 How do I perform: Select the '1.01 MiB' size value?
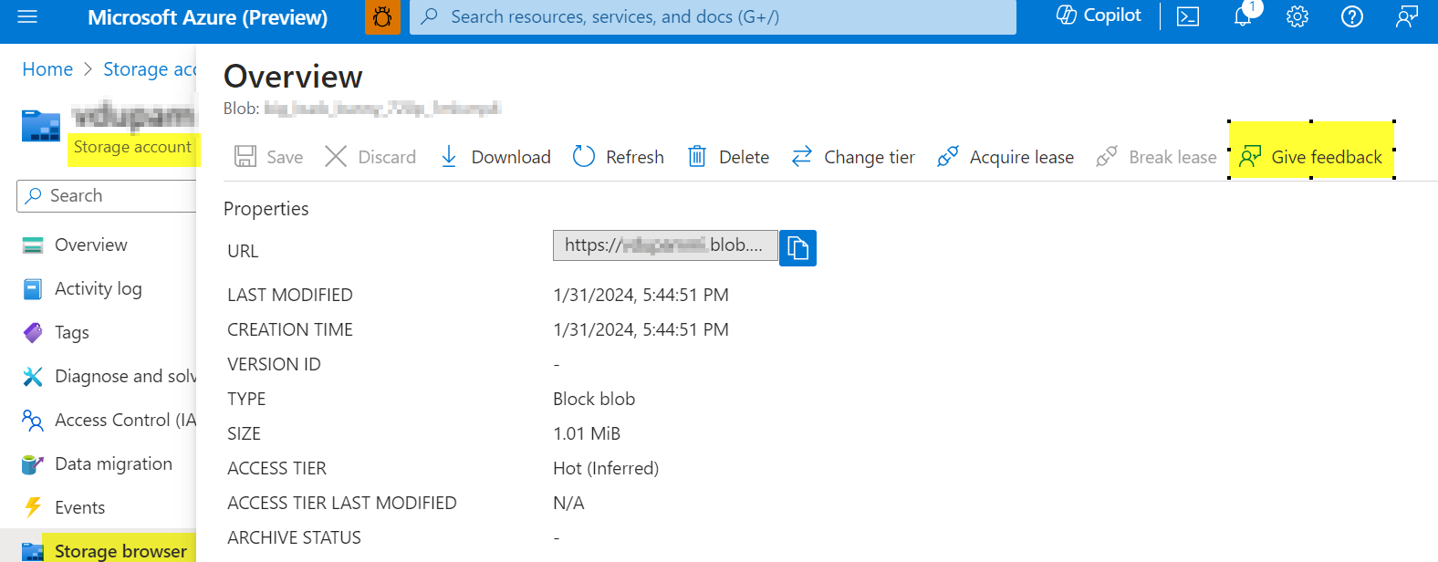coord(587,433)
